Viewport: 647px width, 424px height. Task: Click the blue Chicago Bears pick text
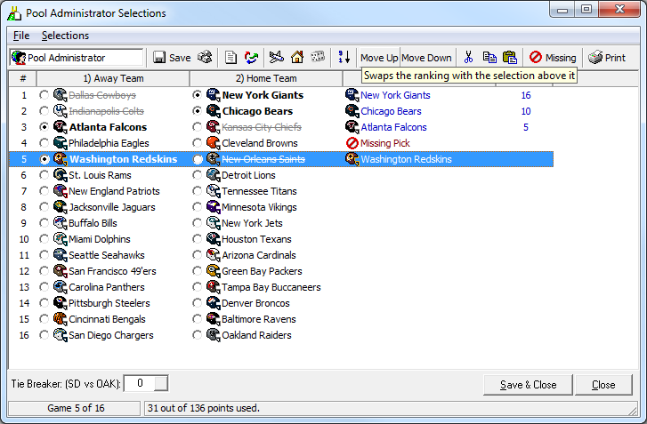click(x=391, y=111)
